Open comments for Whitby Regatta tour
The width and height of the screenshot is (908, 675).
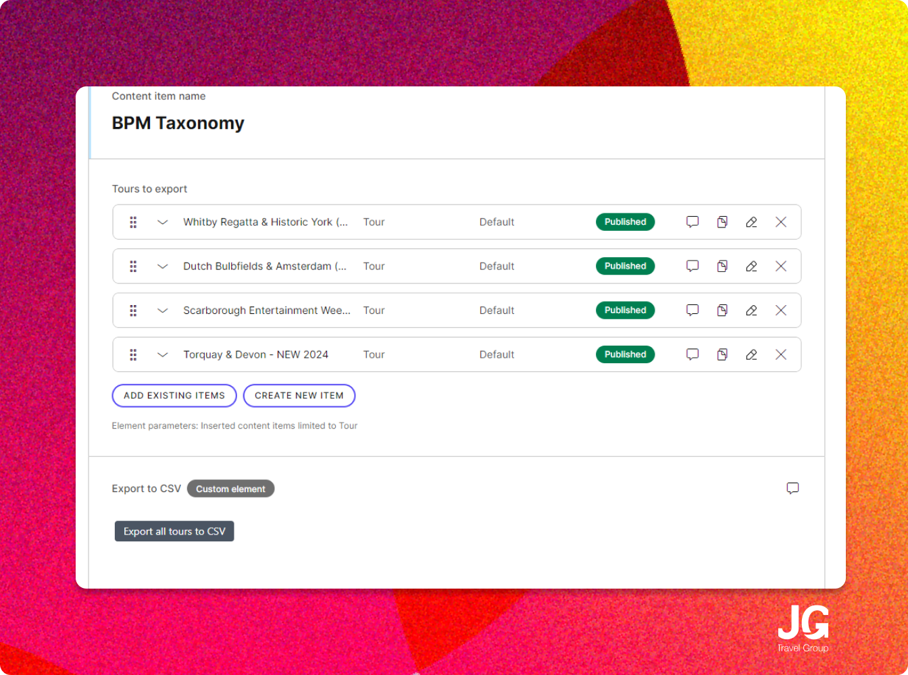coord(692,222)
